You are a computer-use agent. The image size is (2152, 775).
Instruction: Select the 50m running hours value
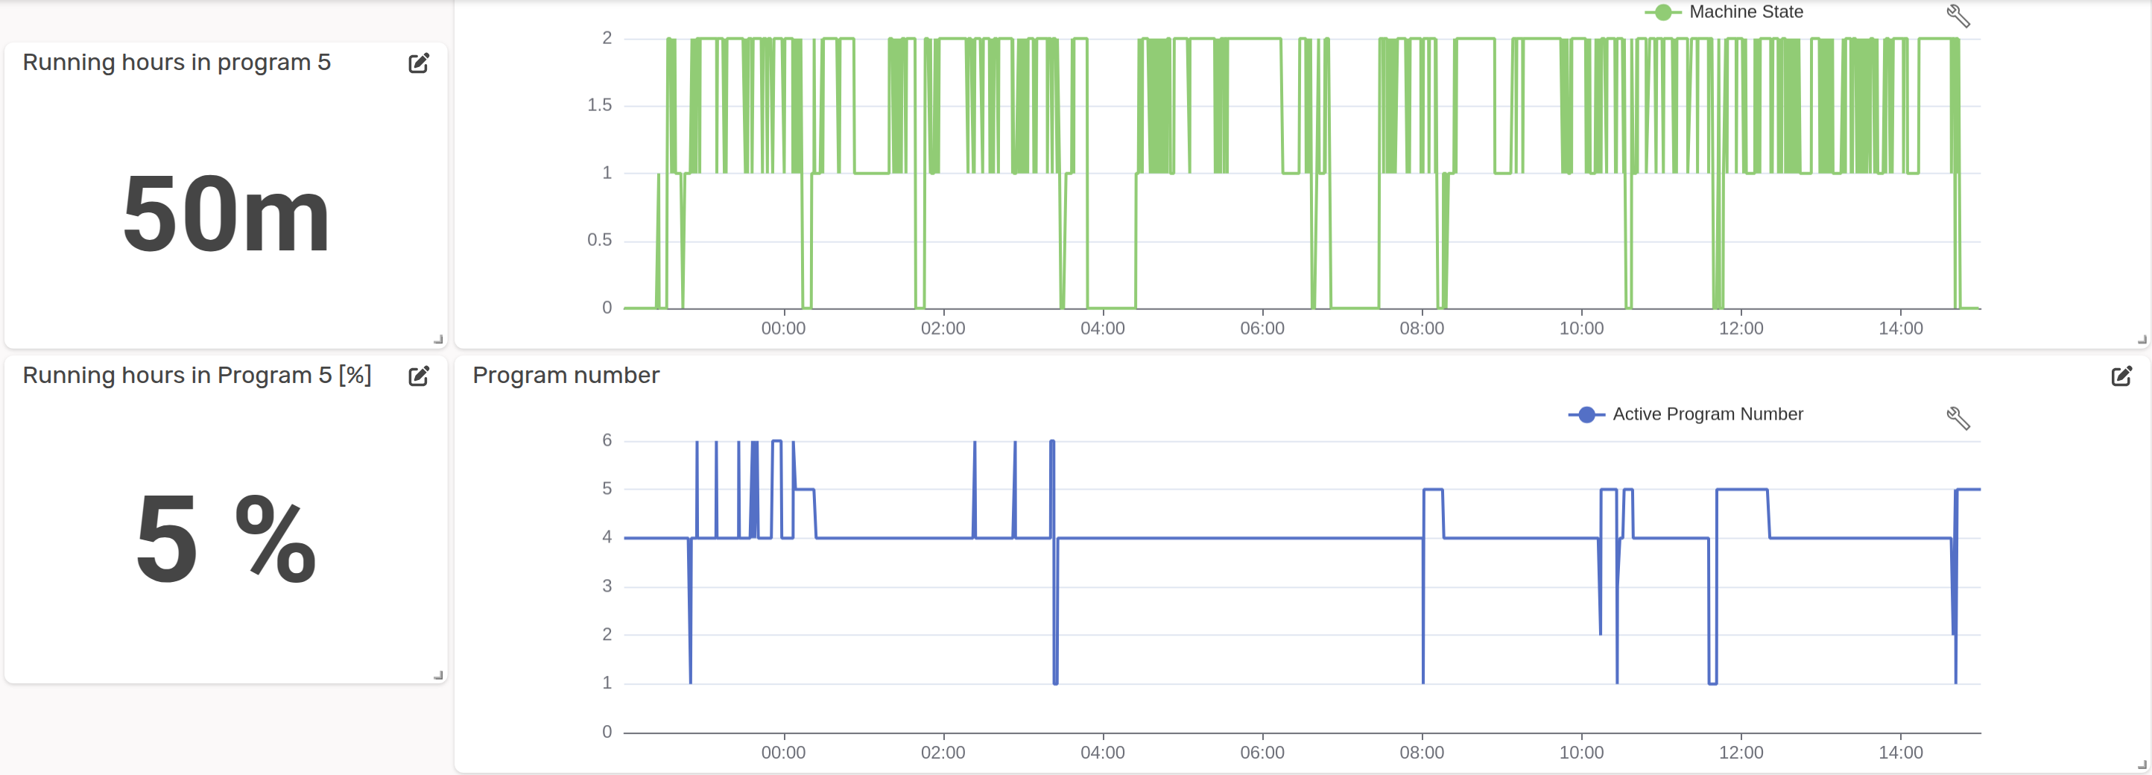(x=226, y=214)
